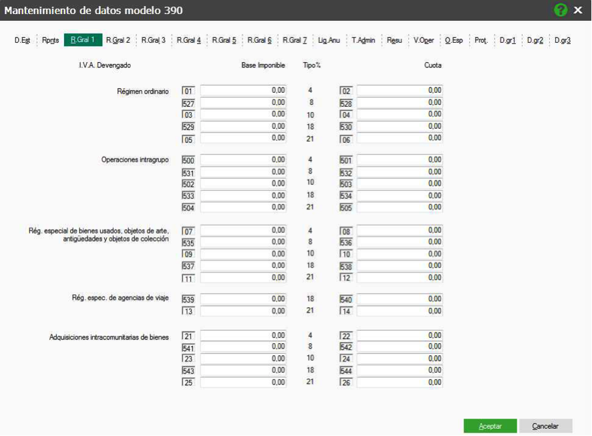The image size is (592, 436).
Task: Switch to the D.Est tab
Action: pos(22,40)
